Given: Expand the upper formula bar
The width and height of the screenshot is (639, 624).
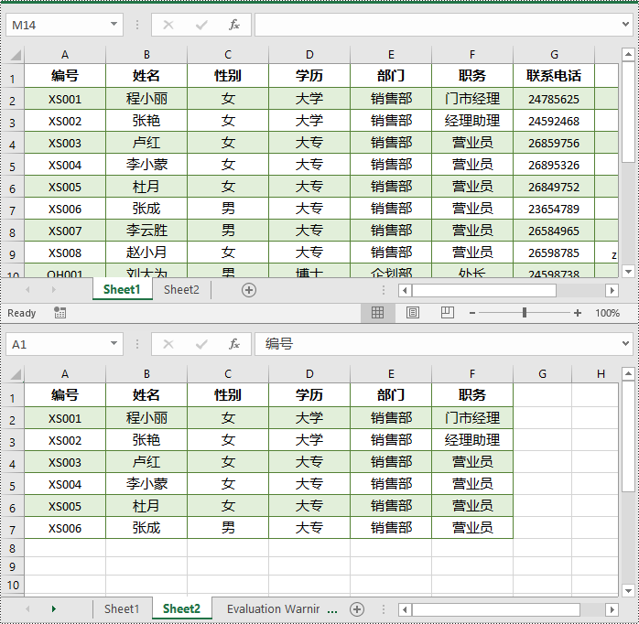Looking at the screenshot, I should tap(625, 25).
